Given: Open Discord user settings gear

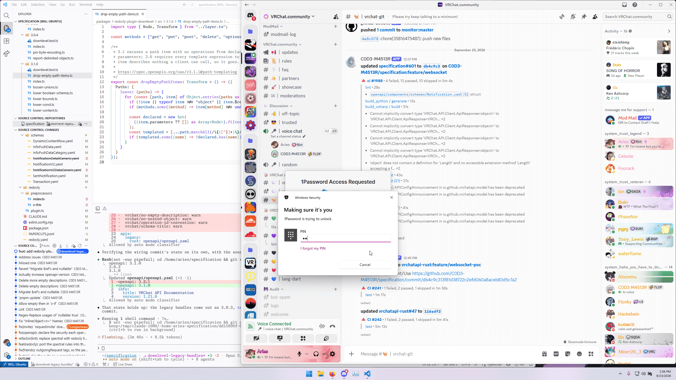Looking at the screenshot, I should tap(332, 354).
